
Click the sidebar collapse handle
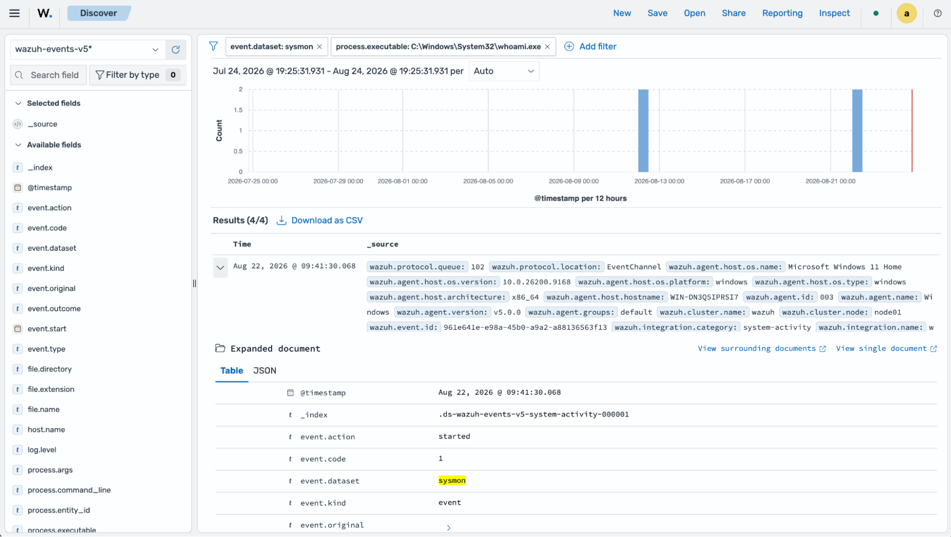[x=194, y=284]
